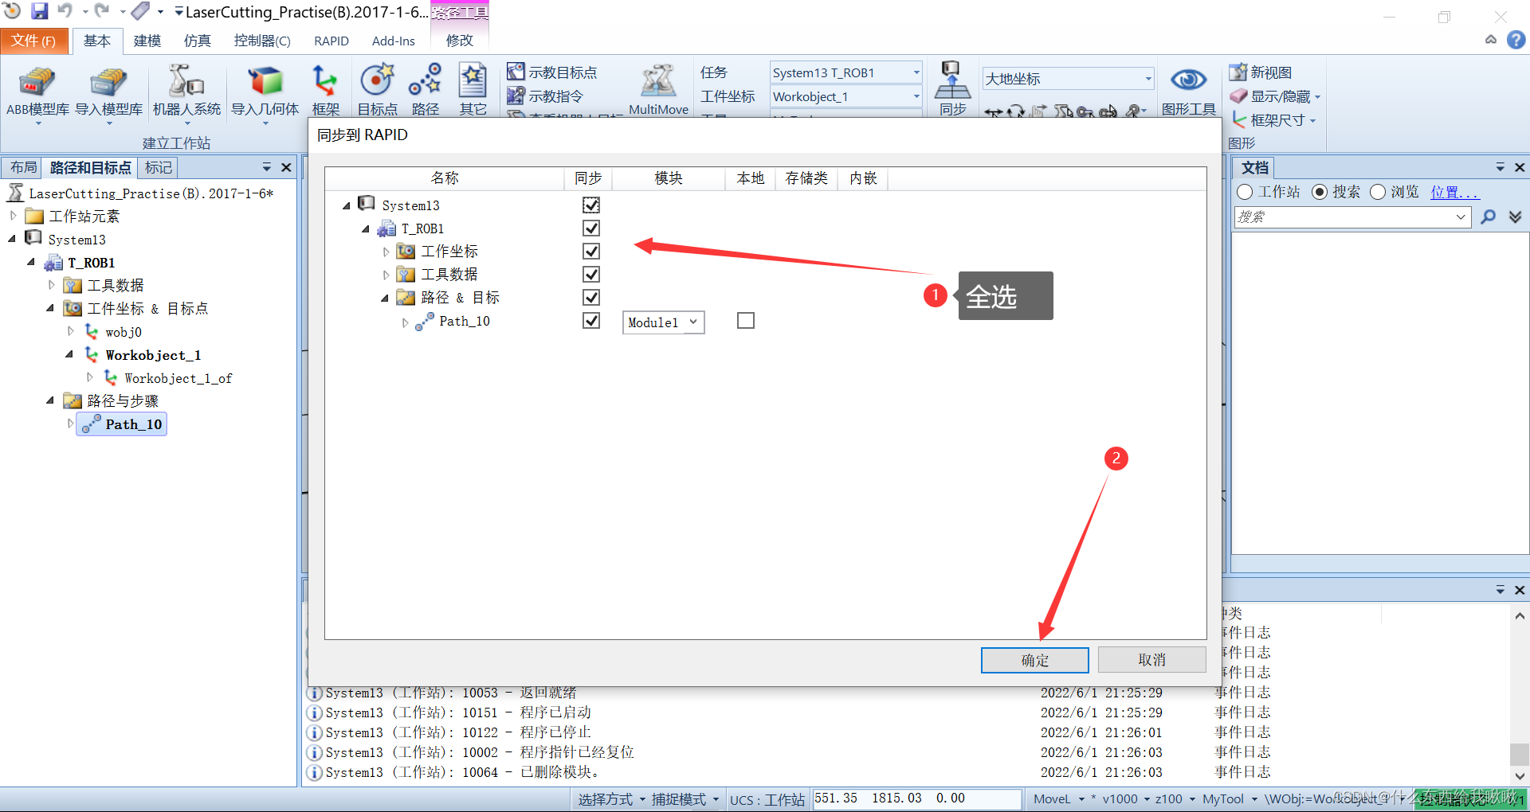Check the Path_10 本地 local checkbox
Viewport: 1530px width, 812px height.
[746, 320]
